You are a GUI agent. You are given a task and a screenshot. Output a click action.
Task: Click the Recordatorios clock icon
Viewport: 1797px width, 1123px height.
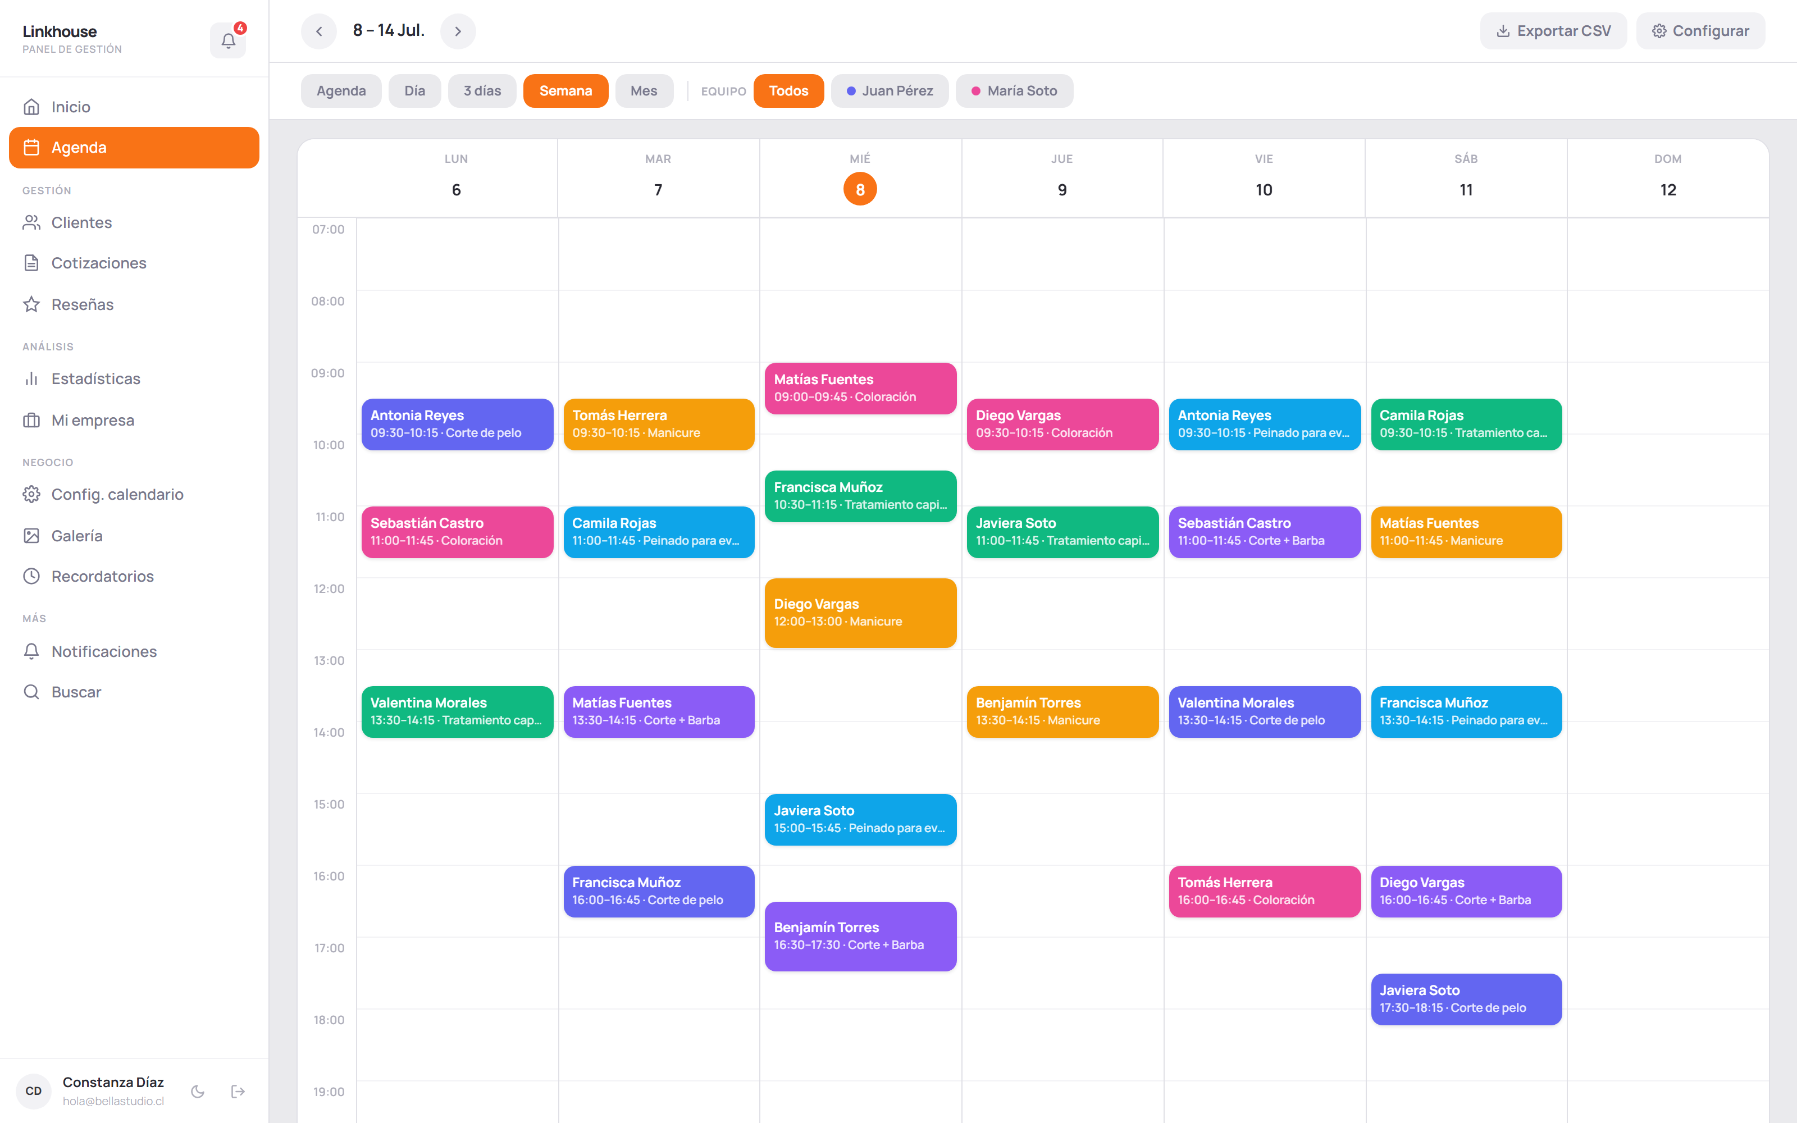(31, 576)
